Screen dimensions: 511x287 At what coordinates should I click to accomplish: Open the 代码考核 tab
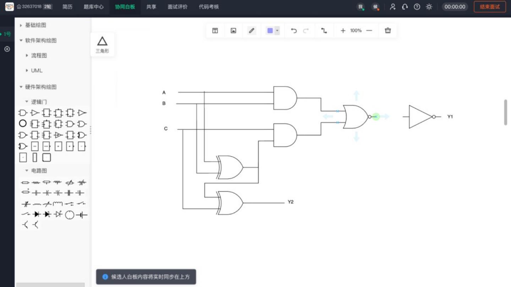tap(209, 7)
